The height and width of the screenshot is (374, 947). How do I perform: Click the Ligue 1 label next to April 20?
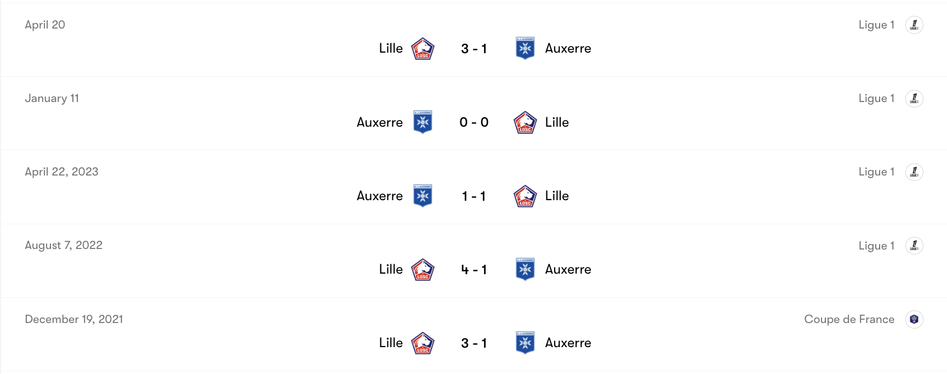876,25
